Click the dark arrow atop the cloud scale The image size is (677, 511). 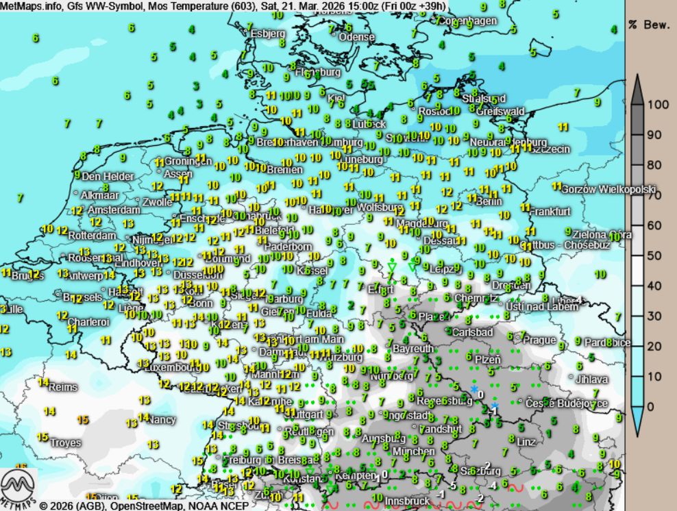click(x=637, y=88)
